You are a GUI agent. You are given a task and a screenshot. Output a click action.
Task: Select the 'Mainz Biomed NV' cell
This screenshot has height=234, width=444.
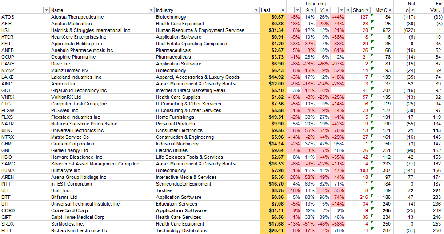coord(102,70)
